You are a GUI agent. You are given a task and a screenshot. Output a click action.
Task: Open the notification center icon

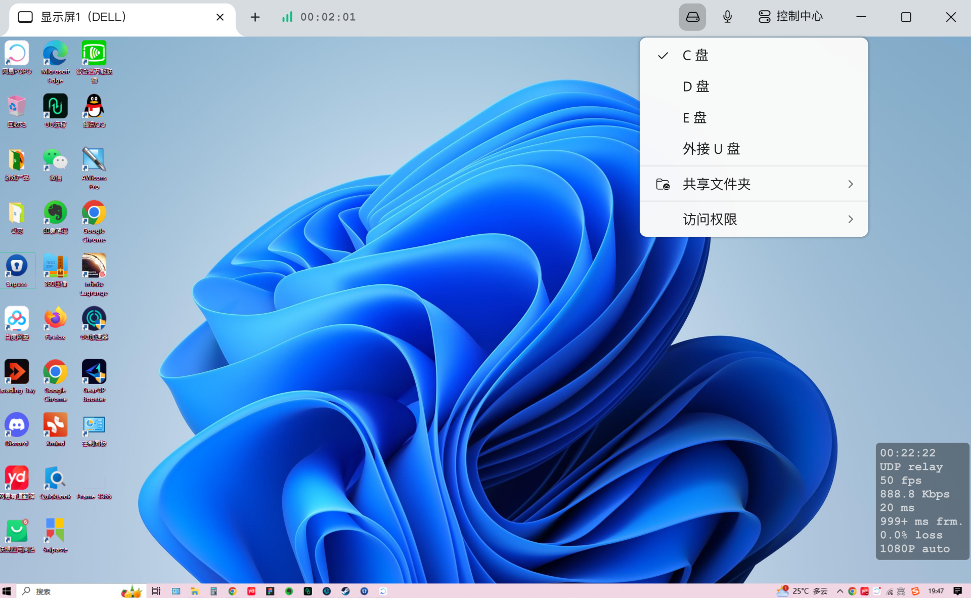tap(957, 591)
